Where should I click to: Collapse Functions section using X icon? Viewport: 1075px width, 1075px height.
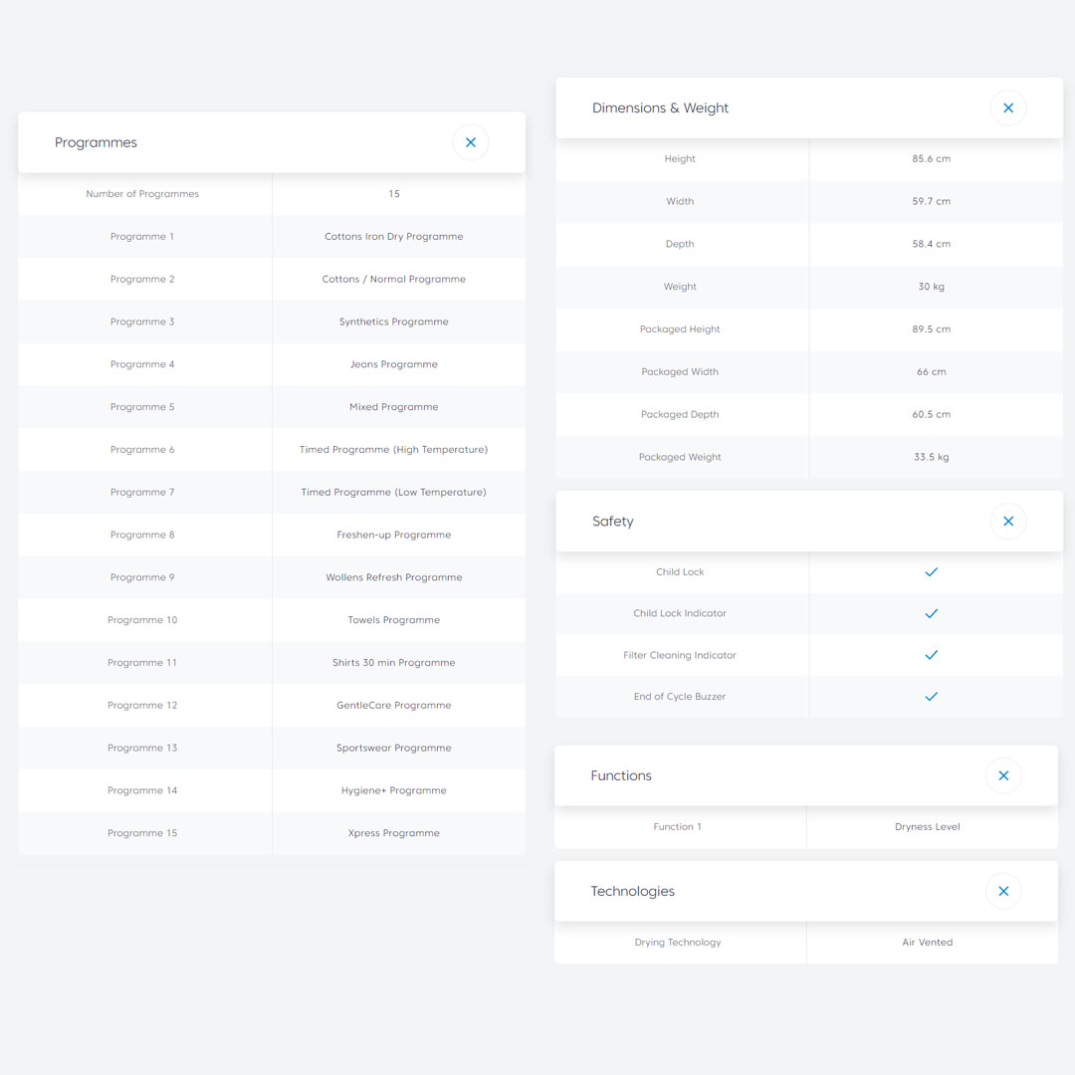[x=1003, y=775]
